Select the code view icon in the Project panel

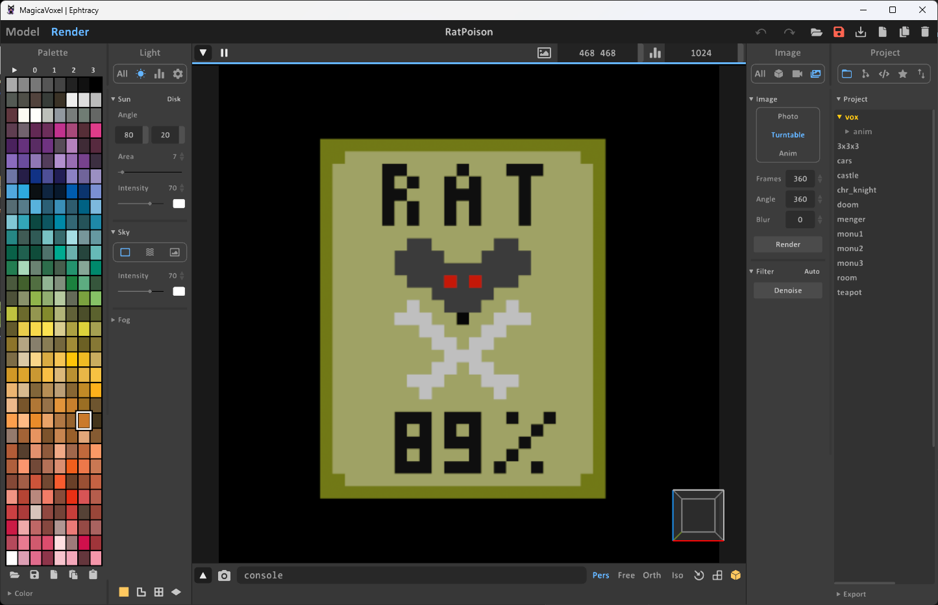click(883, 73)
